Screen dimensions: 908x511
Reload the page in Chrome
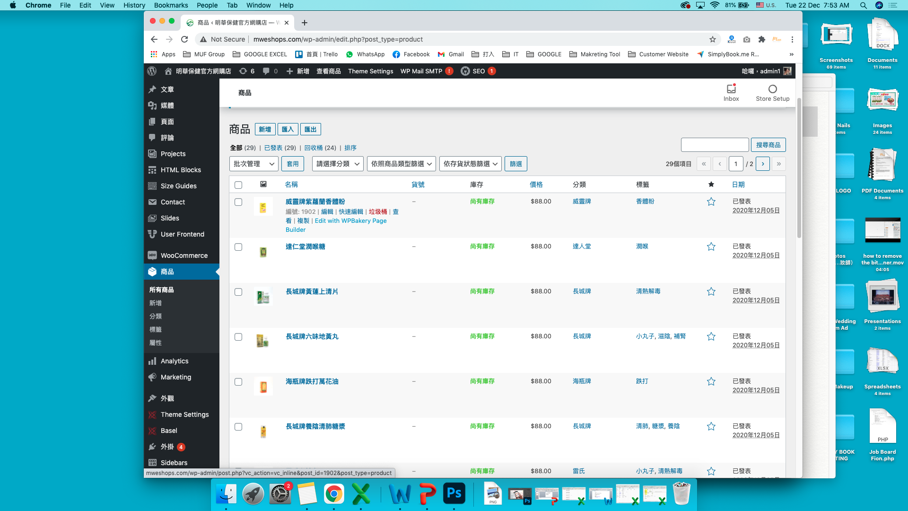pyautogui.click(x=184, y=39)
